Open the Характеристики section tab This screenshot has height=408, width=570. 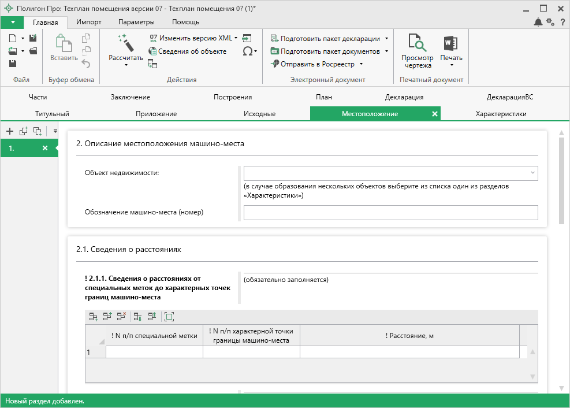point(501,114)
